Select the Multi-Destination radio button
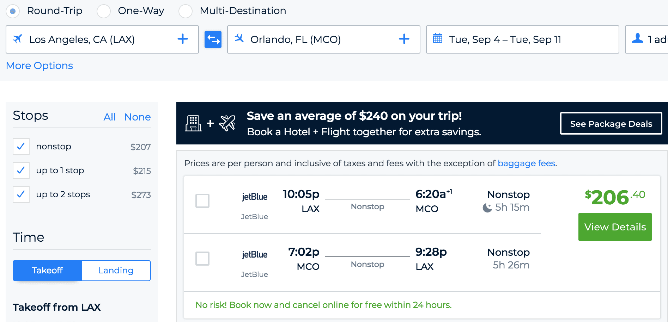Viewport: 668px width, 322px height. coord(186,11)
